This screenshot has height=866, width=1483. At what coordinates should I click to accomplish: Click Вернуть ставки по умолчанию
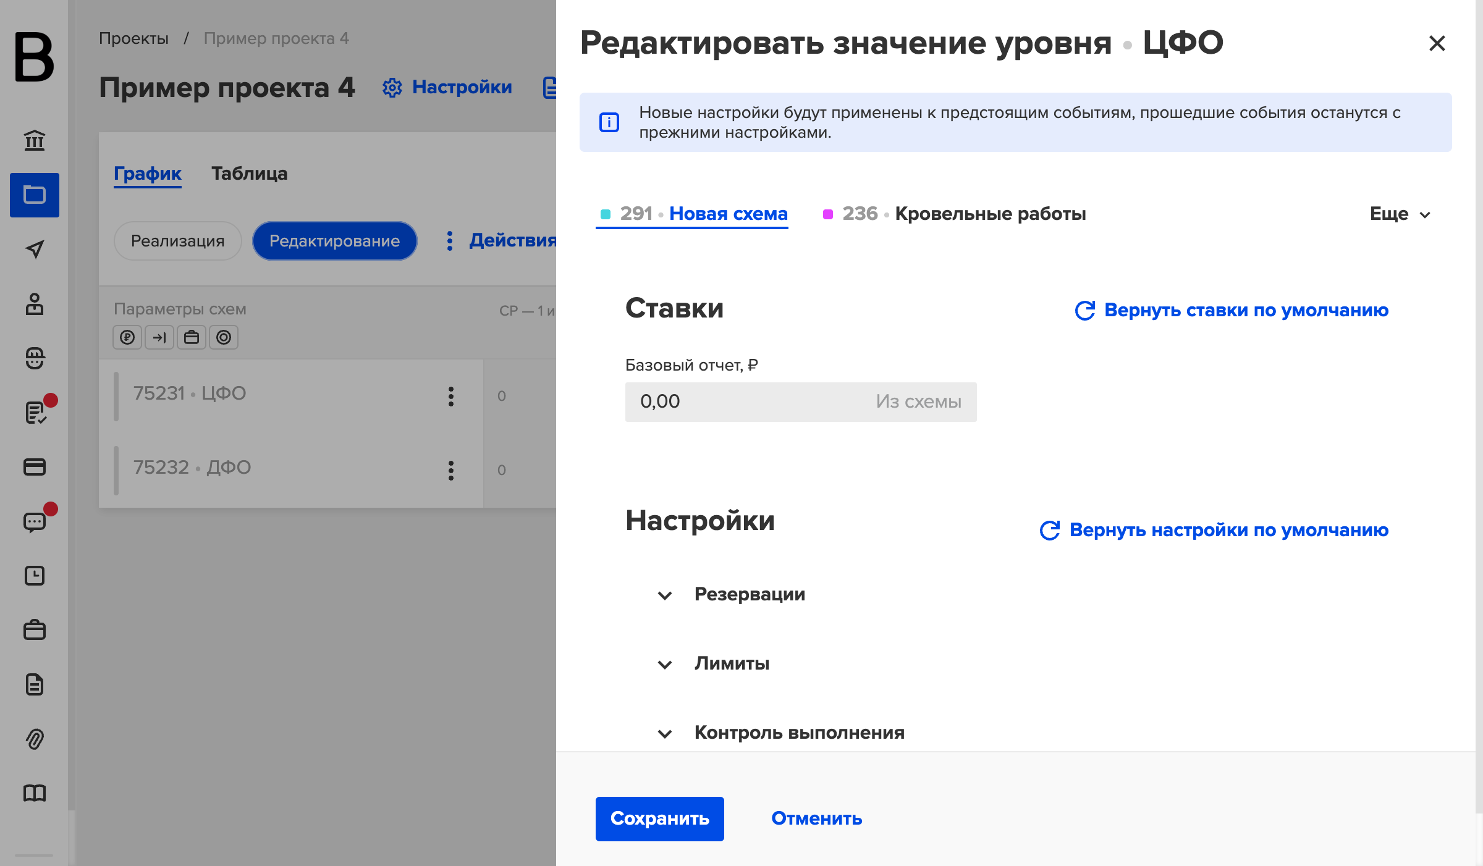[x=1232, y=310]
